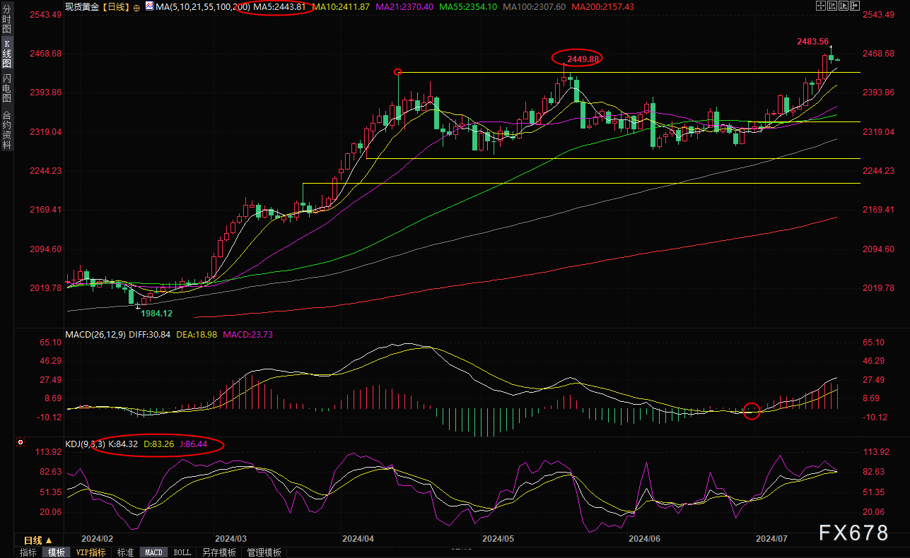The width and height of the screenshot is (910, 558).
Task: Toggle the BOLL template button
Action: click(182, 552)
